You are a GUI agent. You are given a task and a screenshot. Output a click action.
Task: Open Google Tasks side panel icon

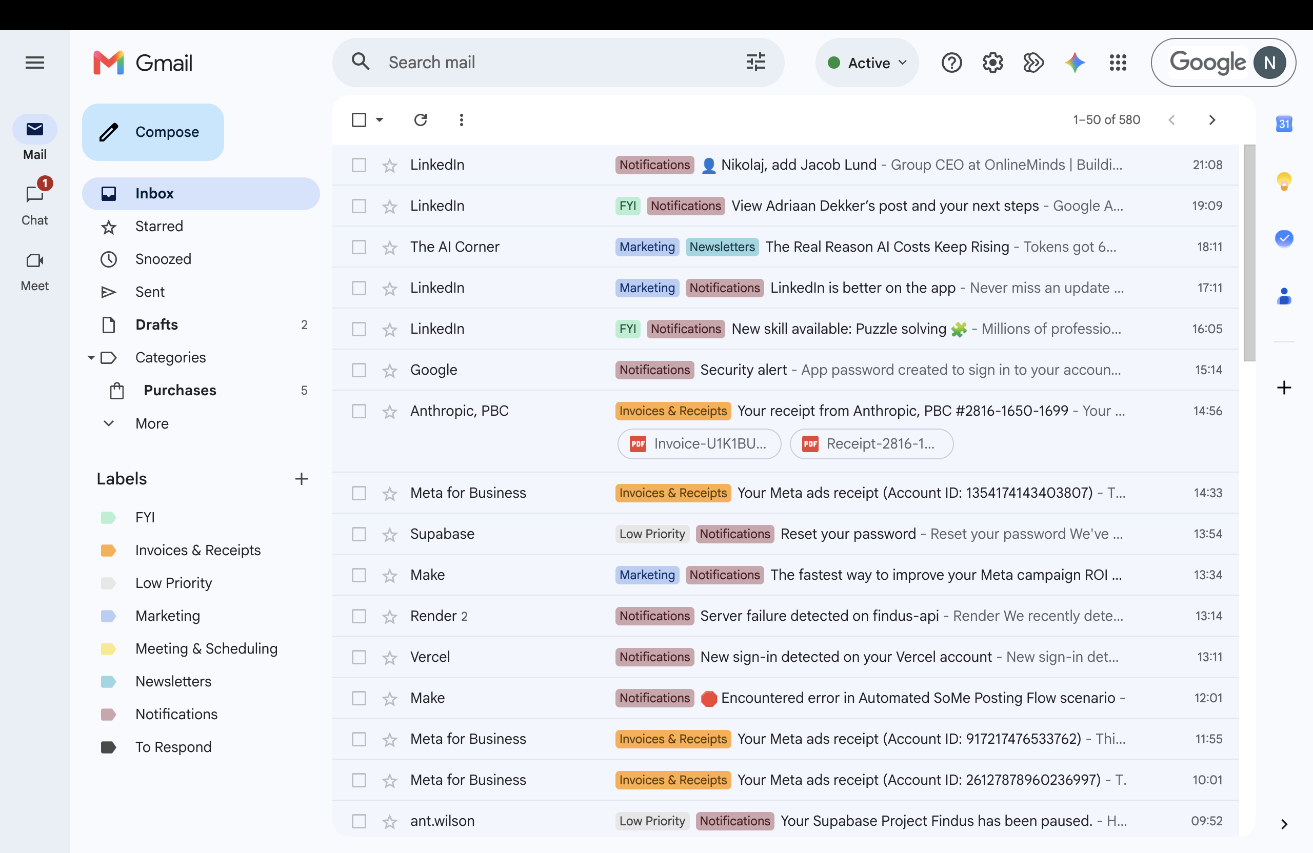1284,238
